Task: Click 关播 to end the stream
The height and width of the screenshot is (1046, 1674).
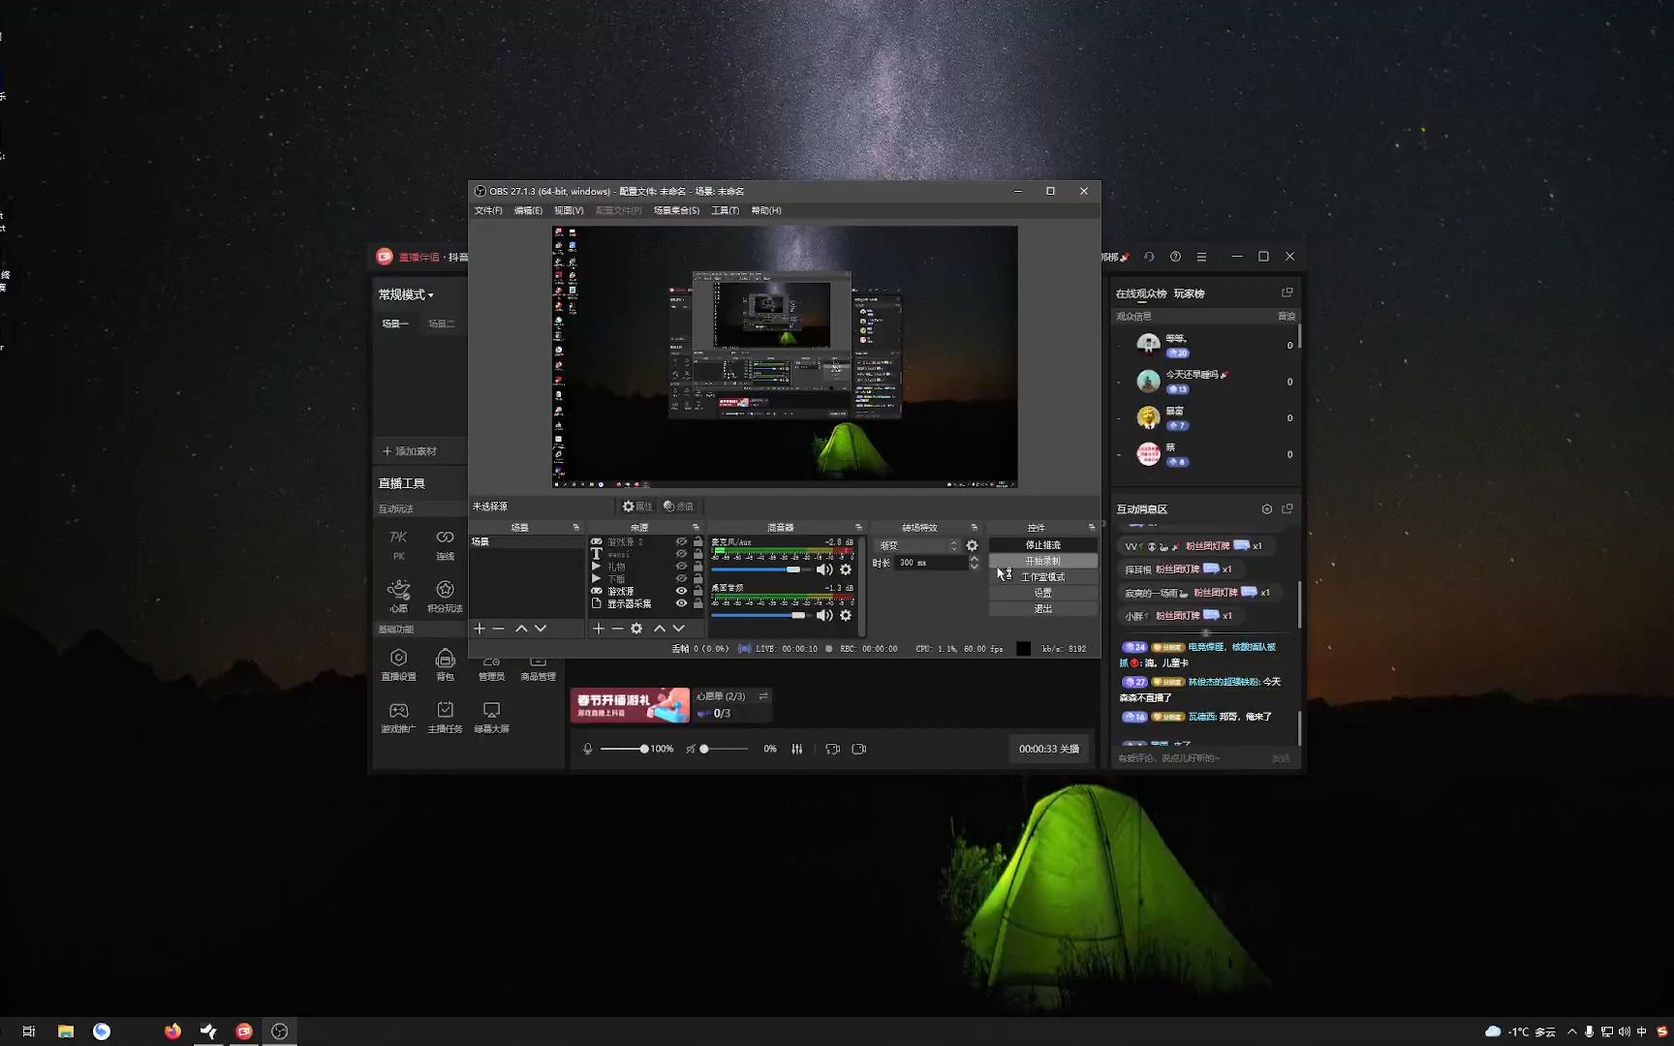Action: [x=1048, y=749]
